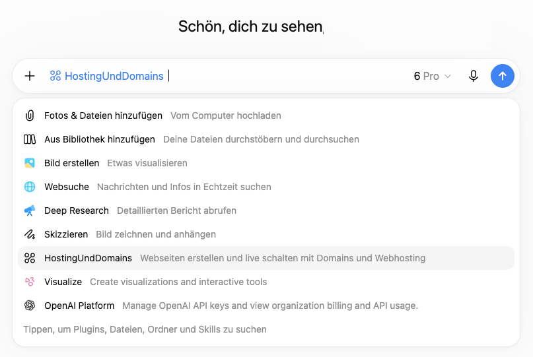Screen dimensions: 533x357
Task: Send message with blue arrow button
Action: click(x=502, y=76)
